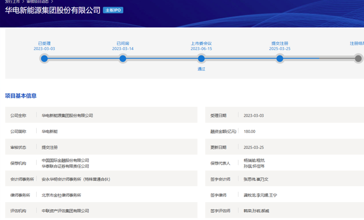Click the 公司全称 field label
Viewport: 364px width, 220px height.
(18, 115)
